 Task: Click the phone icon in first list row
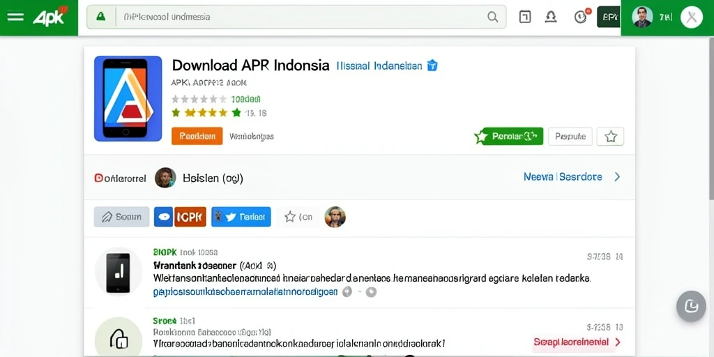(119, 272)
